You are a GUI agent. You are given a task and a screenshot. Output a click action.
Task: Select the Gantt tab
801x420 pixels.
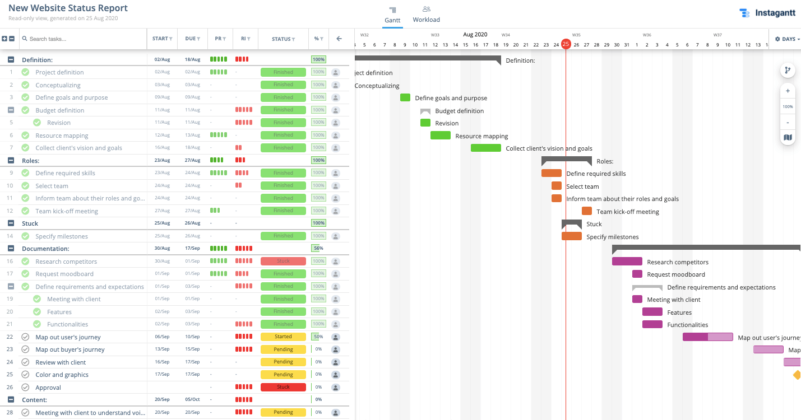coord(392,15)
